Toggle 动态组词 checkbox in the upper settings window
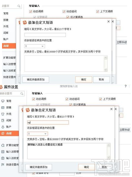 coord(64,11)
